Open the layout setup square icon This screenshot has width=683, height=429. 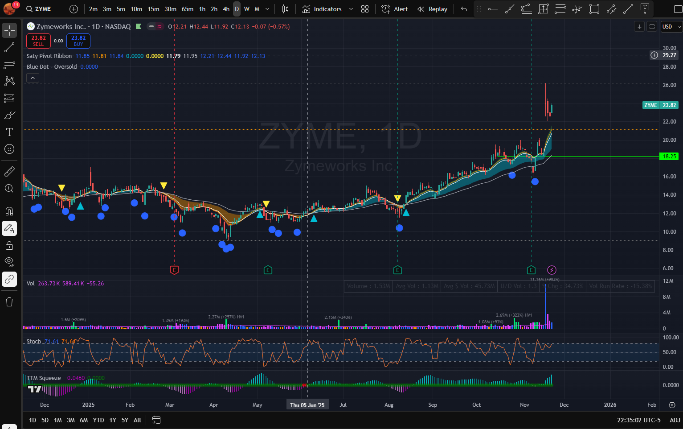(678, 9)
